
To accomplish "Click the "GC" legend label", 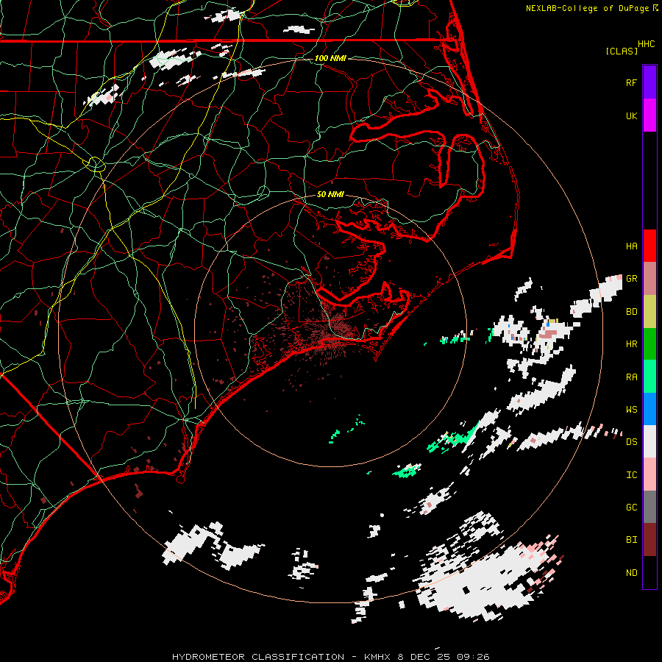I will pos(631,507).
